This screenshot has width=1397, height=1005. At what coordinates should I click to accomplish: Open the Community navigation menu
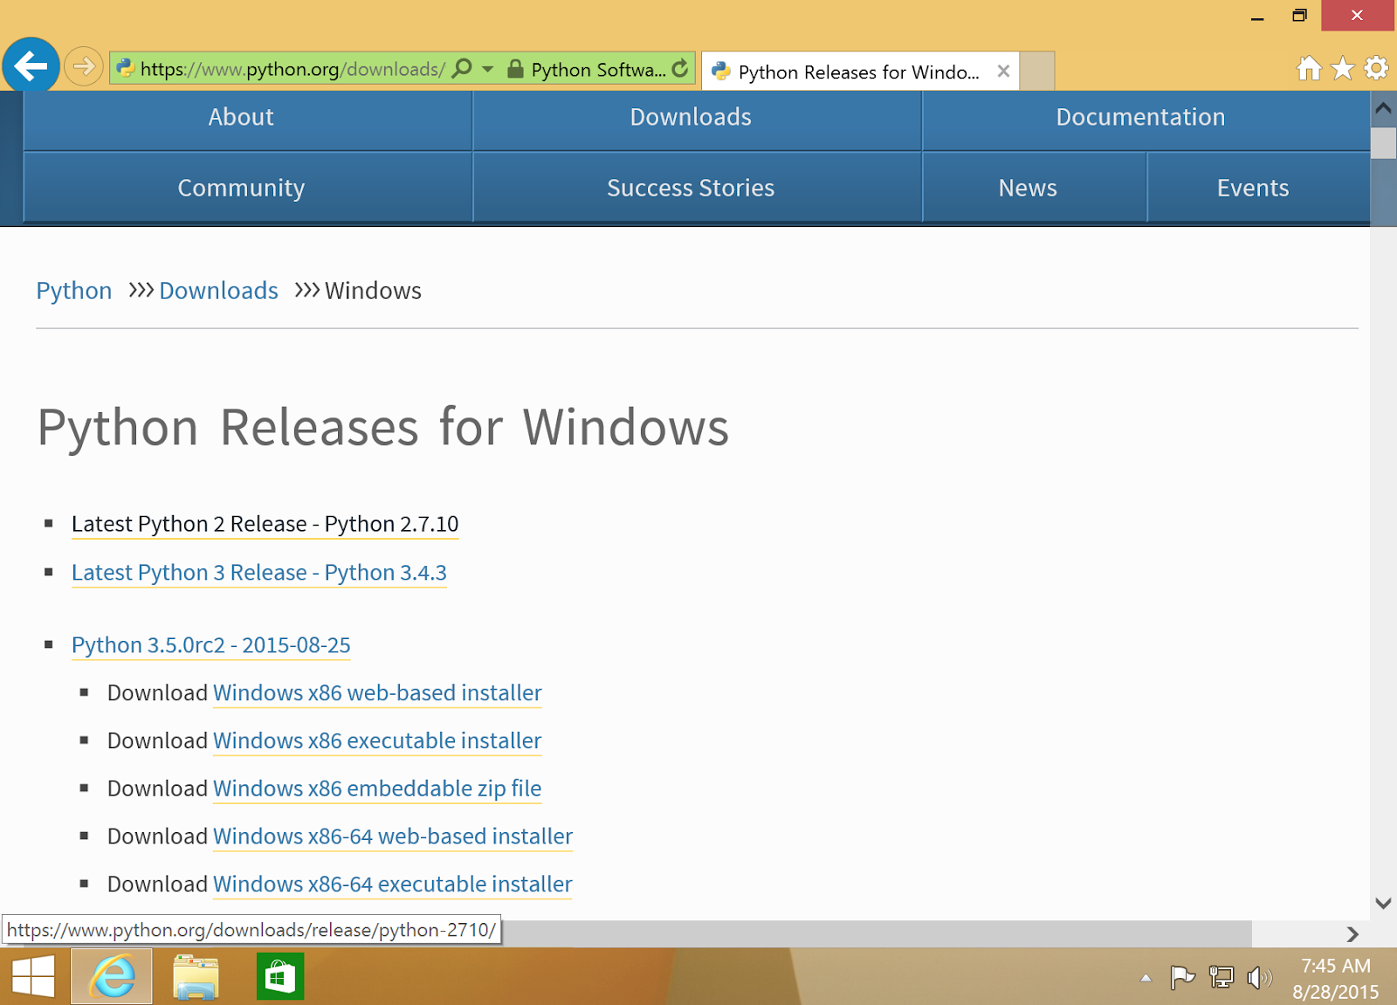pos(241,188)
